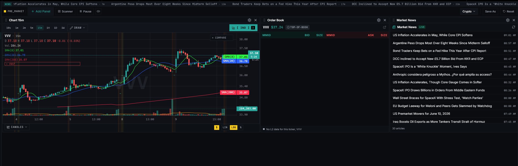The width and height of the screenshot is (518, 166).
Task: Click Add Panel button
Action: coord(41,11)
